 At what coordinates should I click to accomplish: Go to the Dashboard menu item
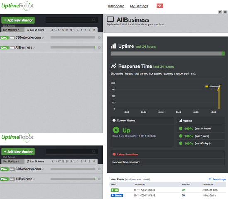click(x=116, y=6)
